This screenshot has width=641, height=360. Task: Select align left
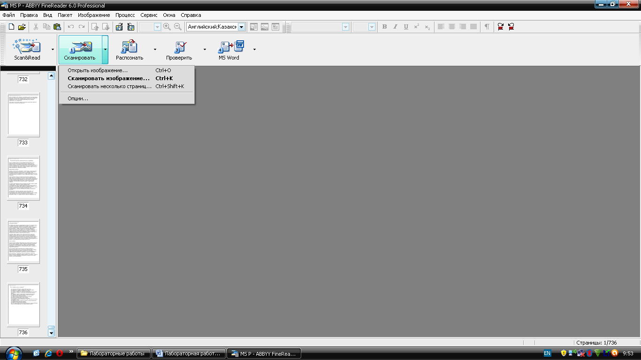click(x=441, y=27)
